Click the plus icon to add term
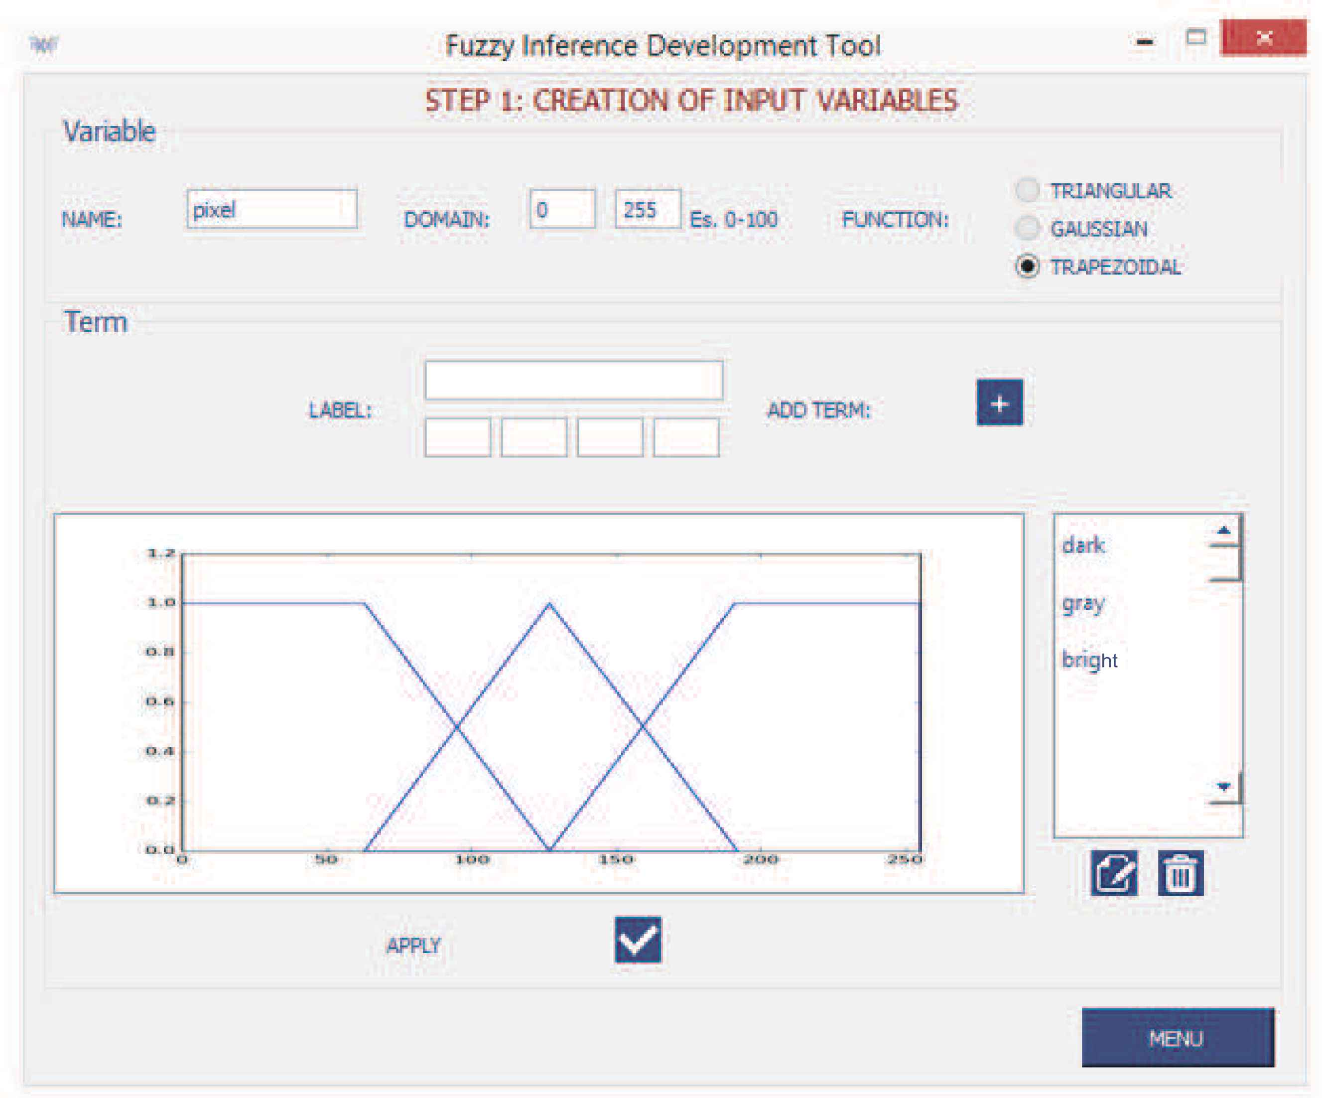The image size is (1322, 1098). pos(999,403)
